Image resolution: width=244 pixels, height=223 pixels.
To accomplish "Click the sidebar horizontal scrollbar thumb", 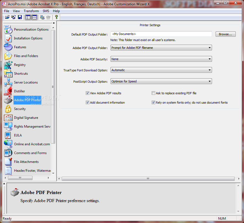I will point(20,178).
